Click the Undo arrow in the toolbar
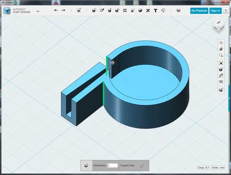The image size is (231, 175). point(56,10)
